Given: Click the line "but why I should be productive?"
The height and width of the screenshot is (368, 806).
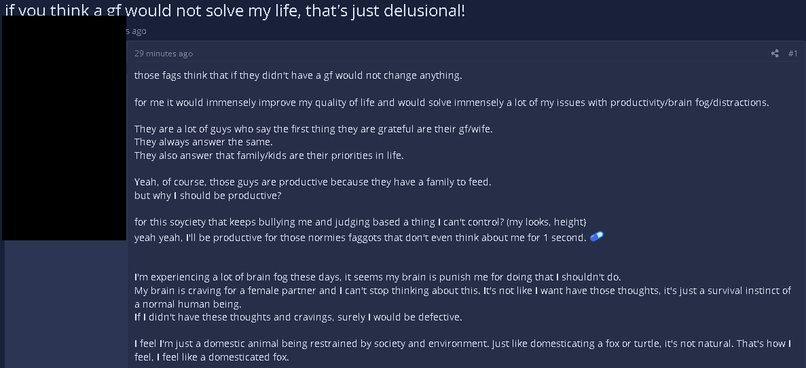Looking at the screenshot, I should pos(208,196).
